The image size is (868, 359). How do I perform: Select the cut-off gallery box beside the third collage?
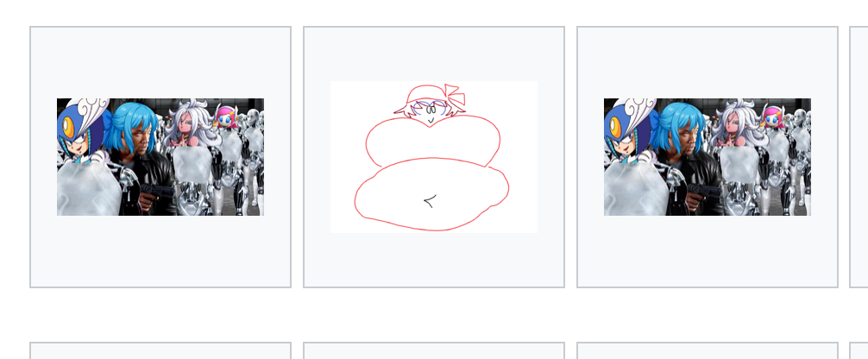[859, 157]
